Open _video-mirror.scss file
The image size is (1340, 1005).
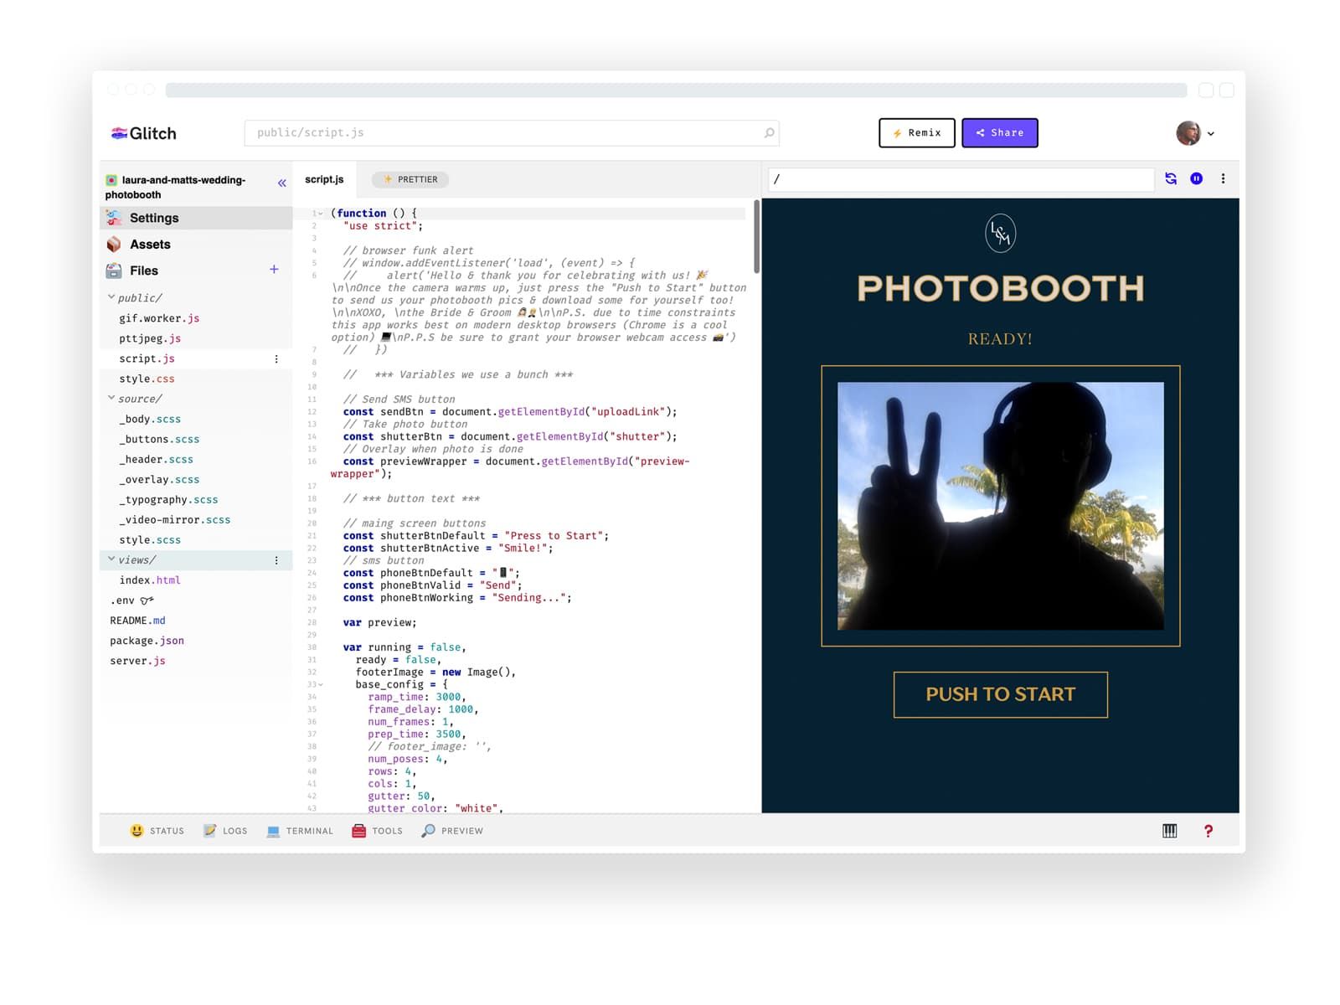pos(174,519)
